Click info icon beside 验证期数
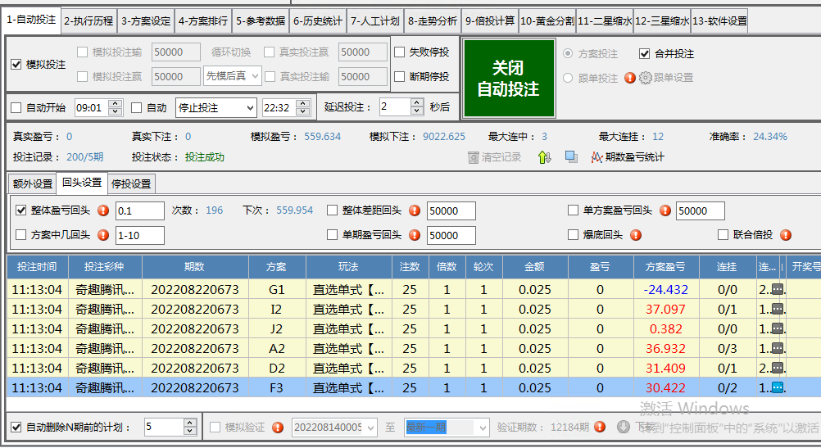Viewport: 821px width, 448px height. coord(600,427)
